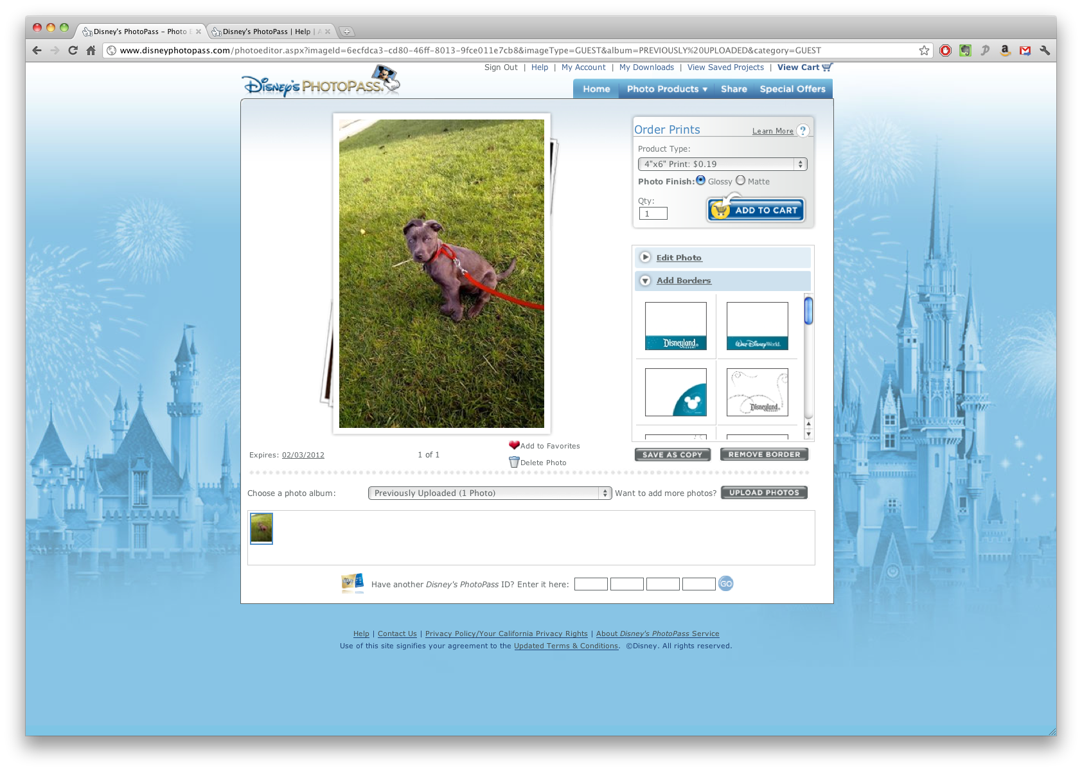Collapse the Add Borders section arrow
Screen dimensions: 1082x771
click(x=646, y=281)
